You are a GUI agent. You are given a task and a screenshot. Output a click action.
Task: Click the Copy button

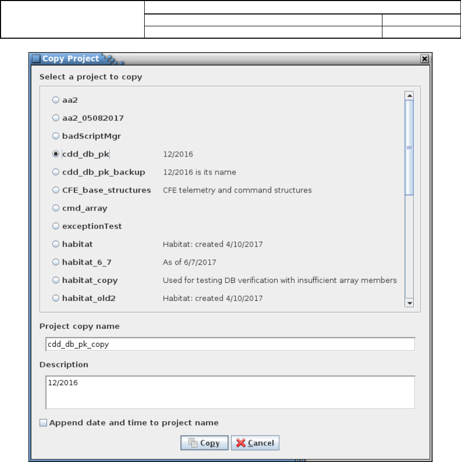204,443
